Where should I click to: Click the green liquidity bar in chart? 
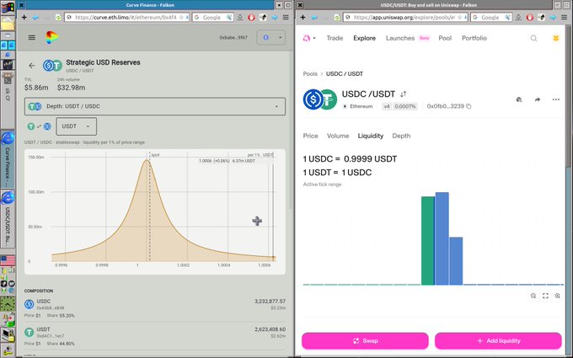428,241
